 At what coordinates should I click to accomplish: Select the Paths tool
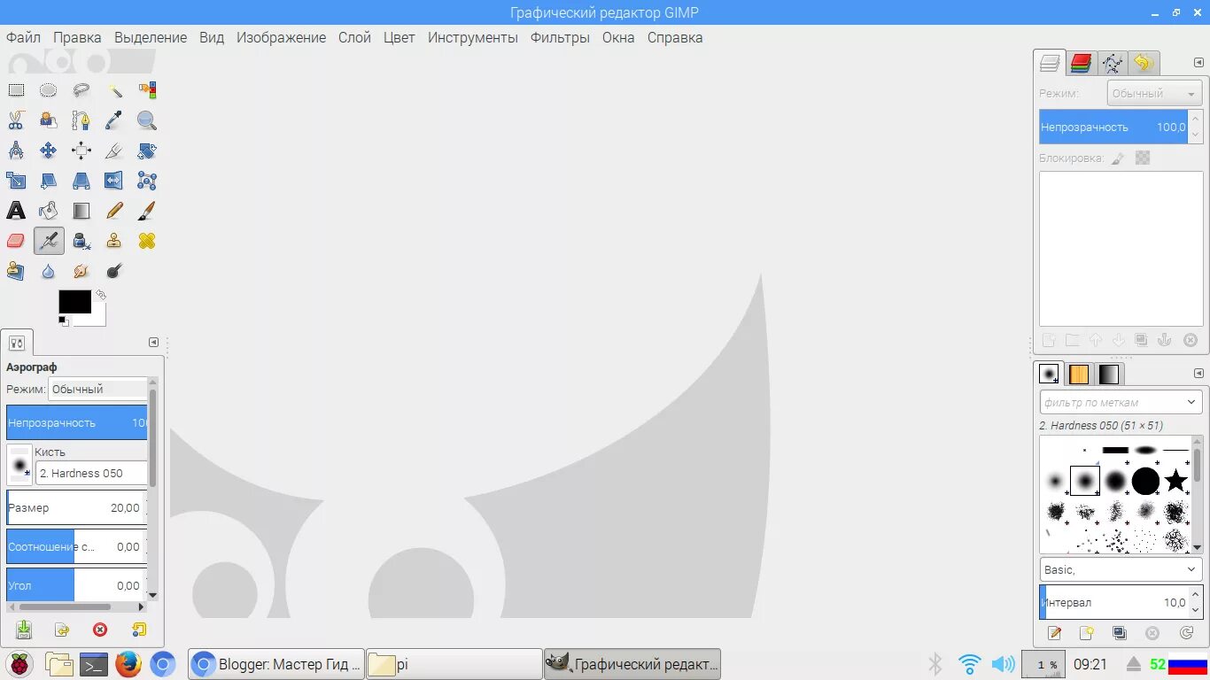click(x=81, y=120)
